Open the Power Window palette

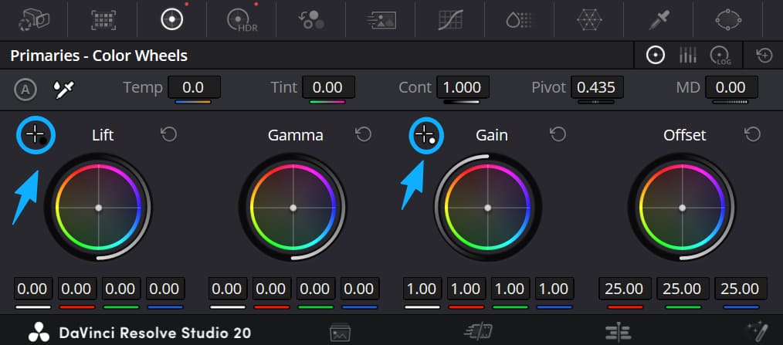click(x=730, y=20)
